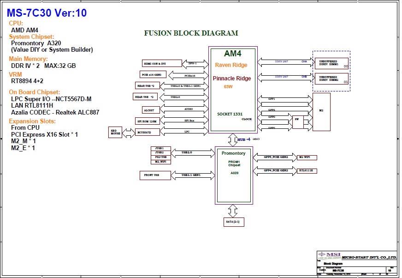
Task: Select the RTL8111H LAN block
Action: 307,170
